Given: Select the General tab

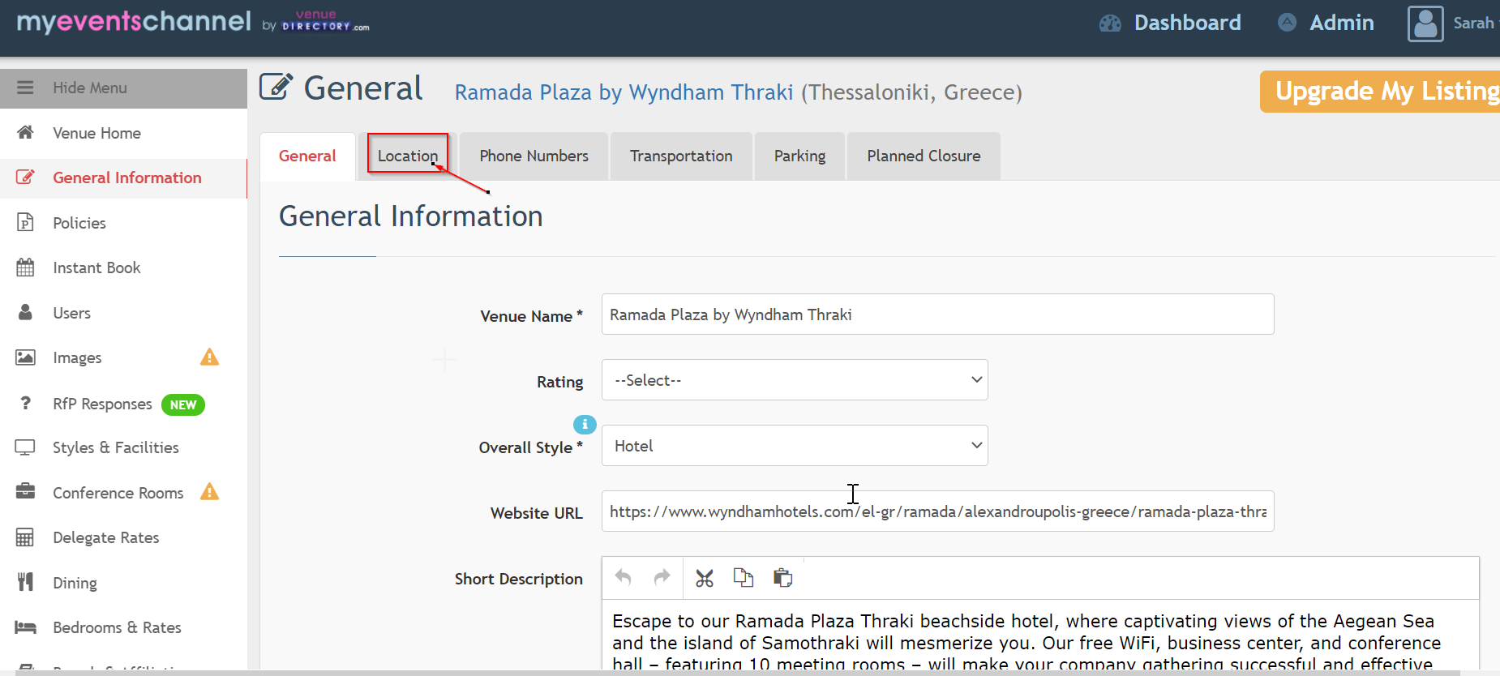Looking at the screenshot, I should pyautogui.click(x=307, y=156).
